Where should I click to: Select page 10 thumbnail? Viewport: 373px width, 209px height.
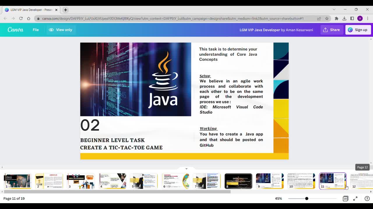[x=301, y=181]
